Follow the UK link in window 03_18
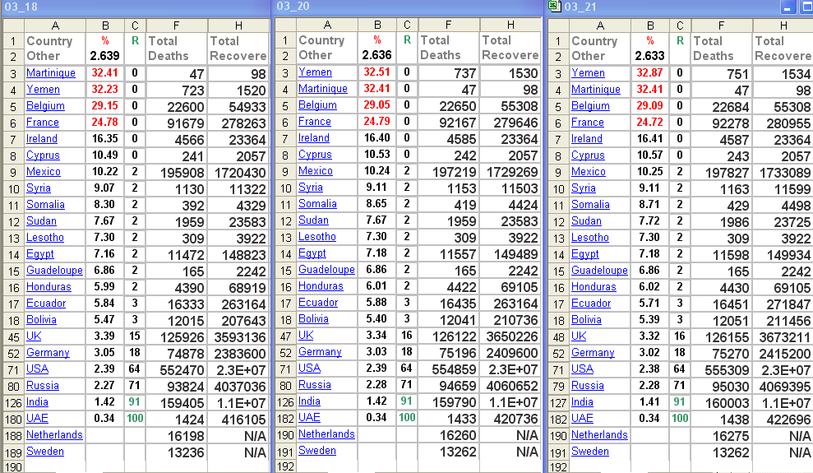The height and width of the screenshot is (473, 813). click(34, 336)
